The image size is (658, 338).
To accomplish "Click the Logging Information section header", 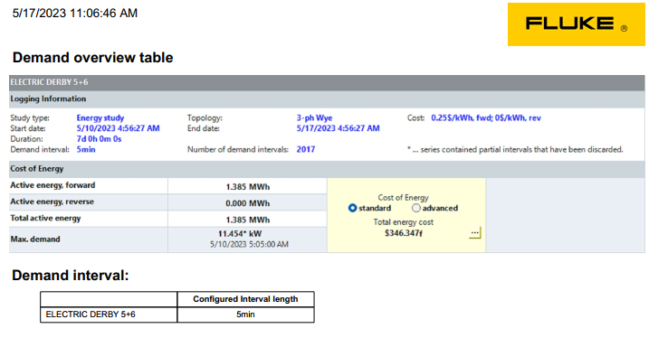I will pos(327,99).
